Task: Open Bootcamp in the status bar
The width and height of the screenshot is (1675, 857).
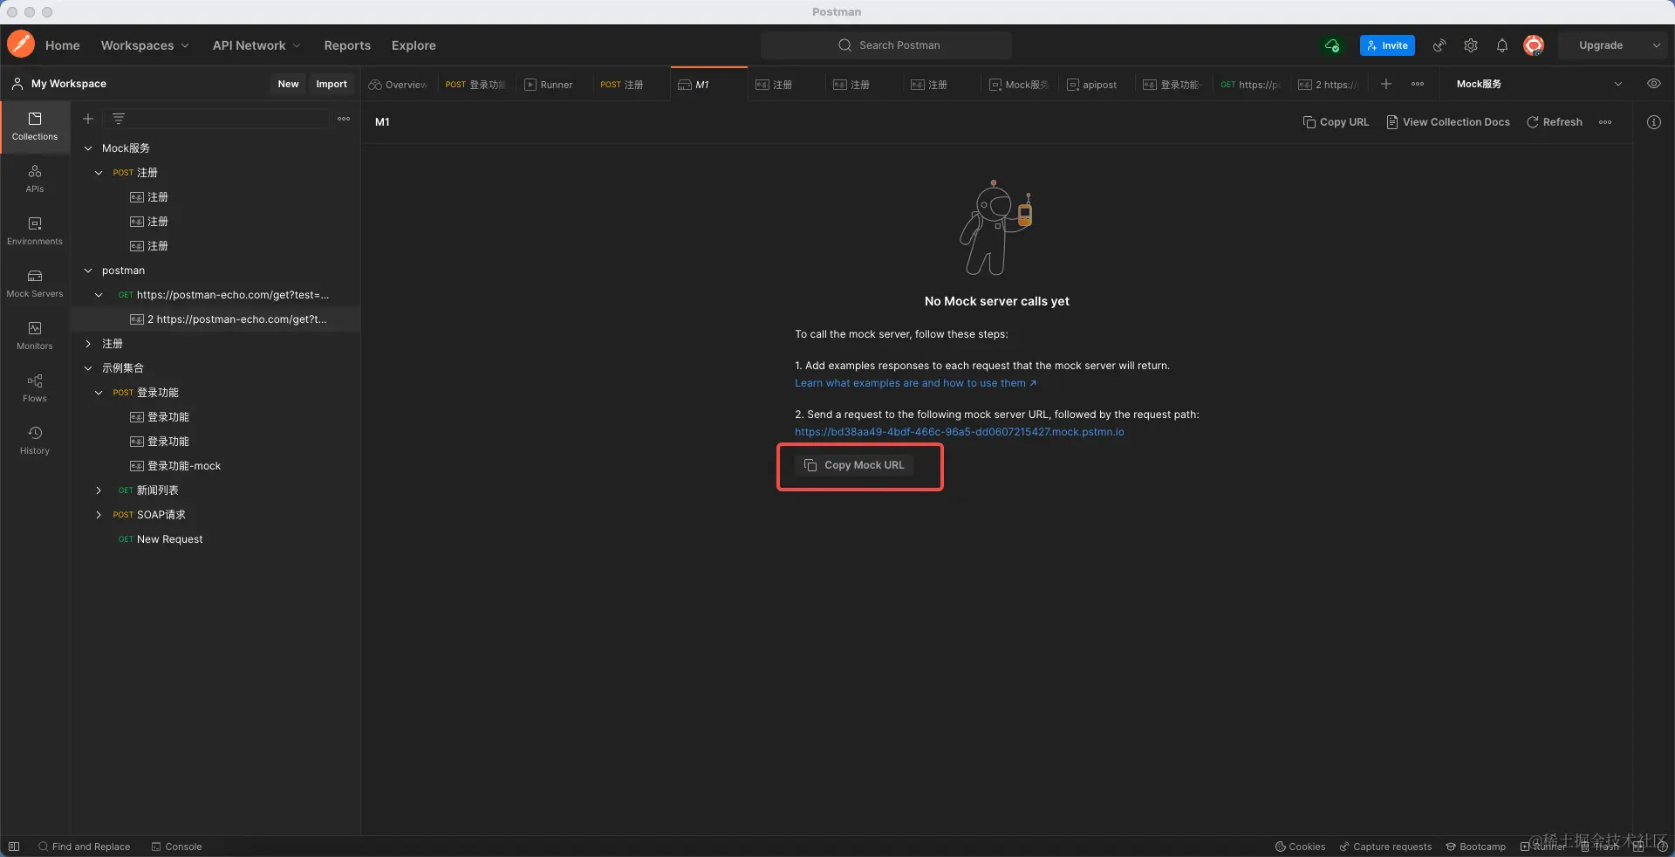Action: point(1475,847)
